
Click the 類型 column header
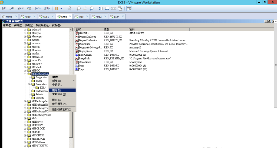[x=106, y=29]
